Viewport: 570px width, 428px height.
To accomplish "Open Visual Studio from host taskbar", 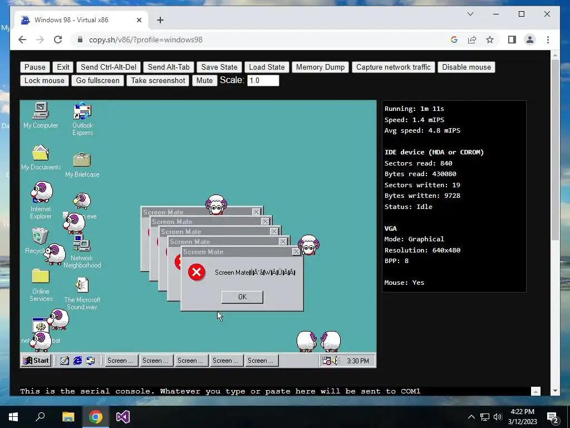I will point(123,417).
